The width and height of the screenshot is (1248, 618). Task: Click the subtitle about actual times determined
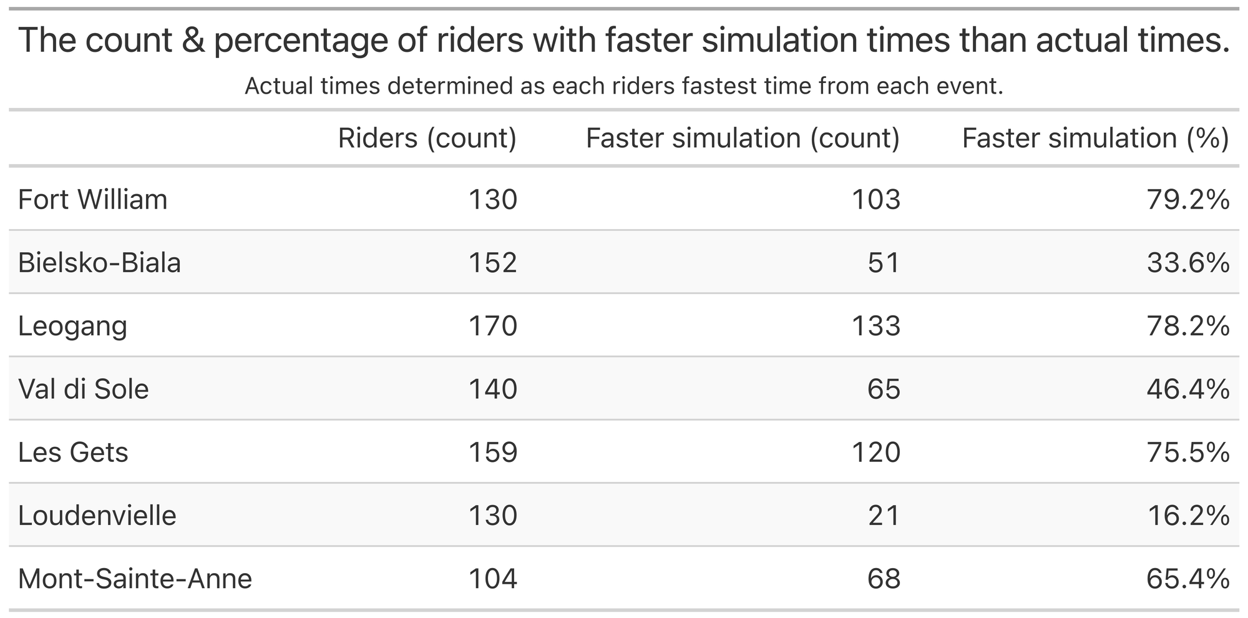pyautogui.click(x=624, y=86)
